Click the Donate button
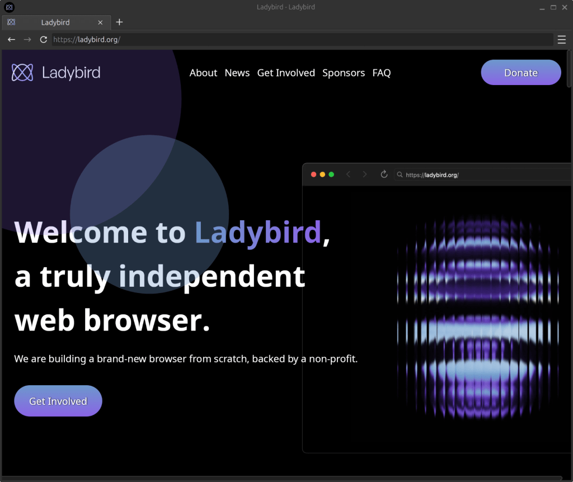The height and width of the screenshot is (482, 573). click(x=520, y=72)
